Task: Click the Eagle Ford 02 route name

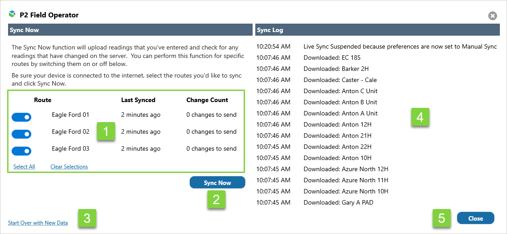Action: 70,132
